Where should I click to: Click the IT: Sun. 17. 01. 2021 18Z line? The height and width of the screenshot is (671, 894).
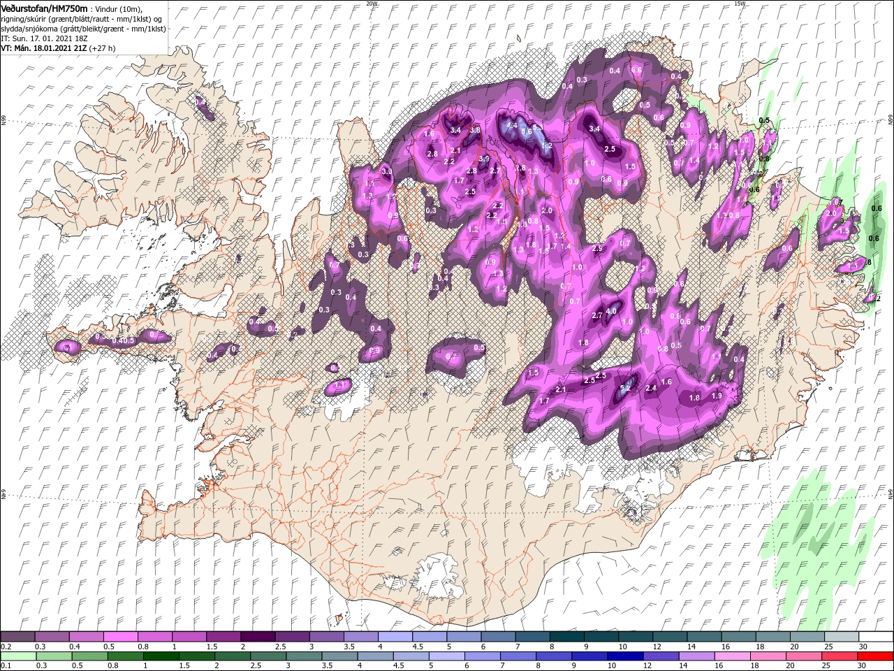pyautogui.click(x=45, y=38)
